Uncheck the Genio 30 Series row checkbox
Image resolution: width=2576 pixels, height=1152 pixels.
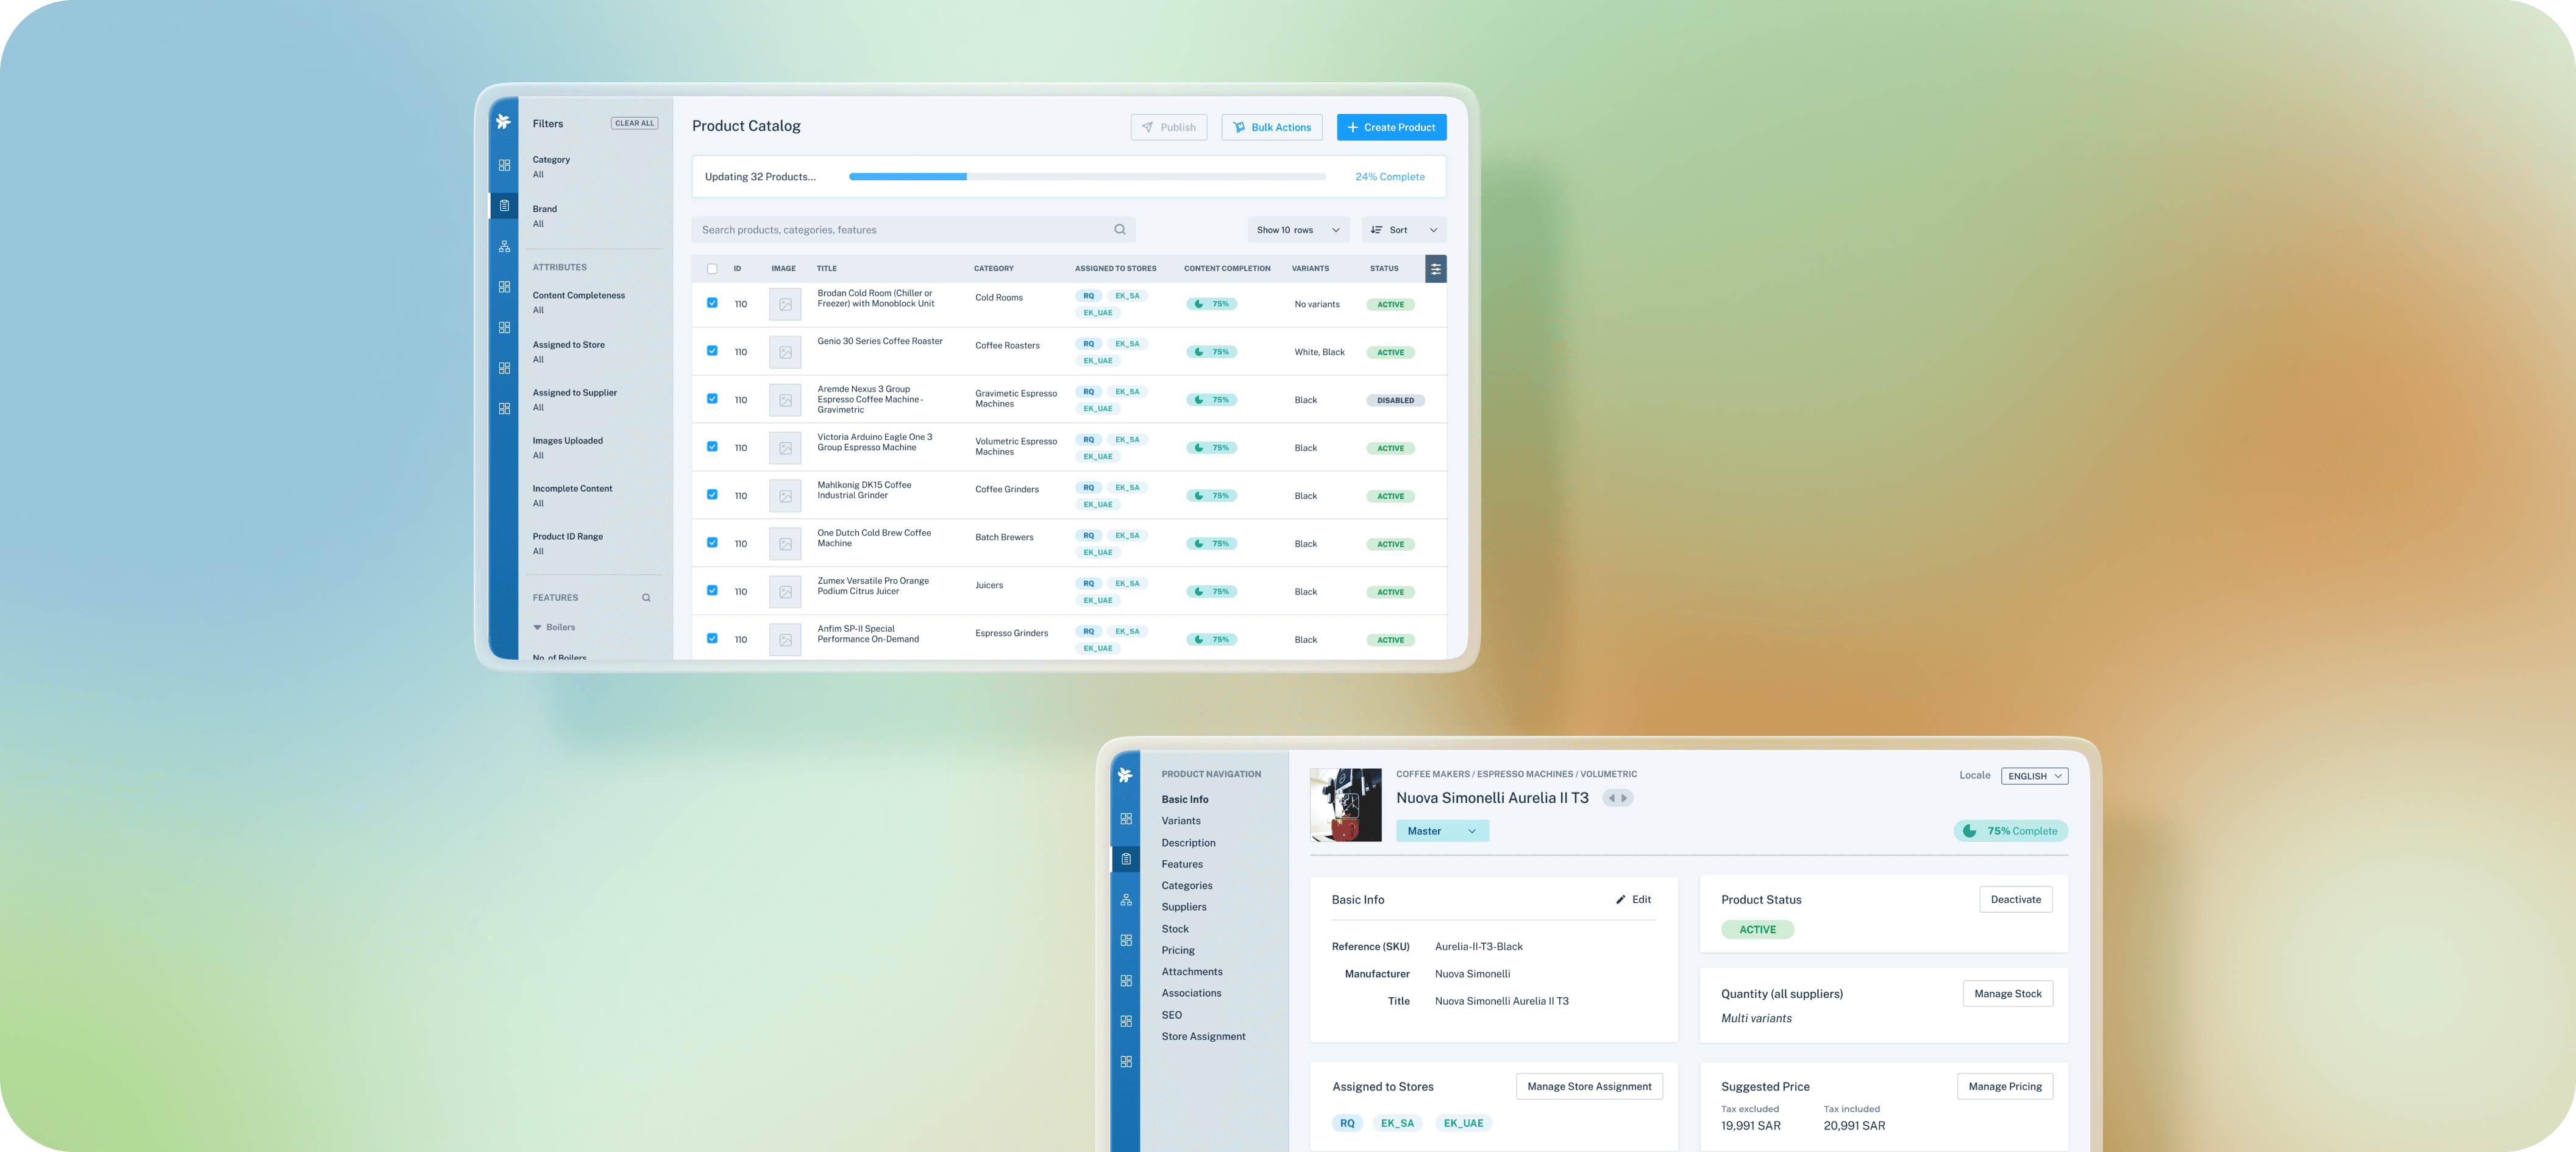pyautogui.click(x=712, y=351)
